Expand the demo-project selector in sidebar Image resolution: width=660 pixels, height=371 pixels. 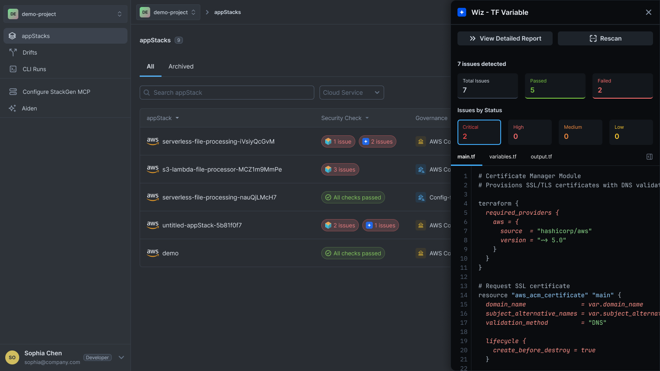tap(65, 14)
